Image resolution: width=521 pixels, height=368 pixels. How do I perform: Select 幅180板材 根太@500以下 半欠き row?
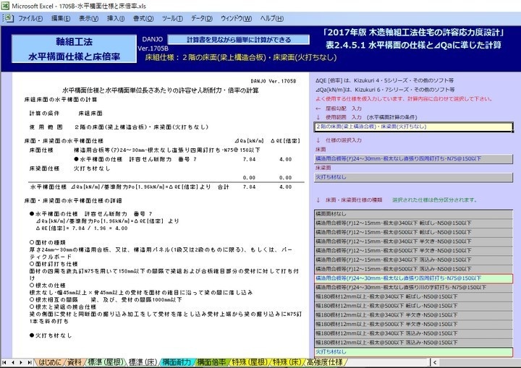click(413, 324)
